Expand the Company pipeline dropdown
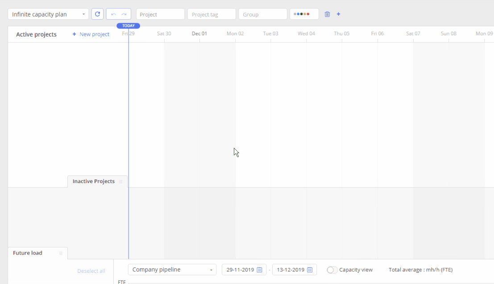Image resolution: width=494 pixels, height=284 pixels. click(172, 270)
